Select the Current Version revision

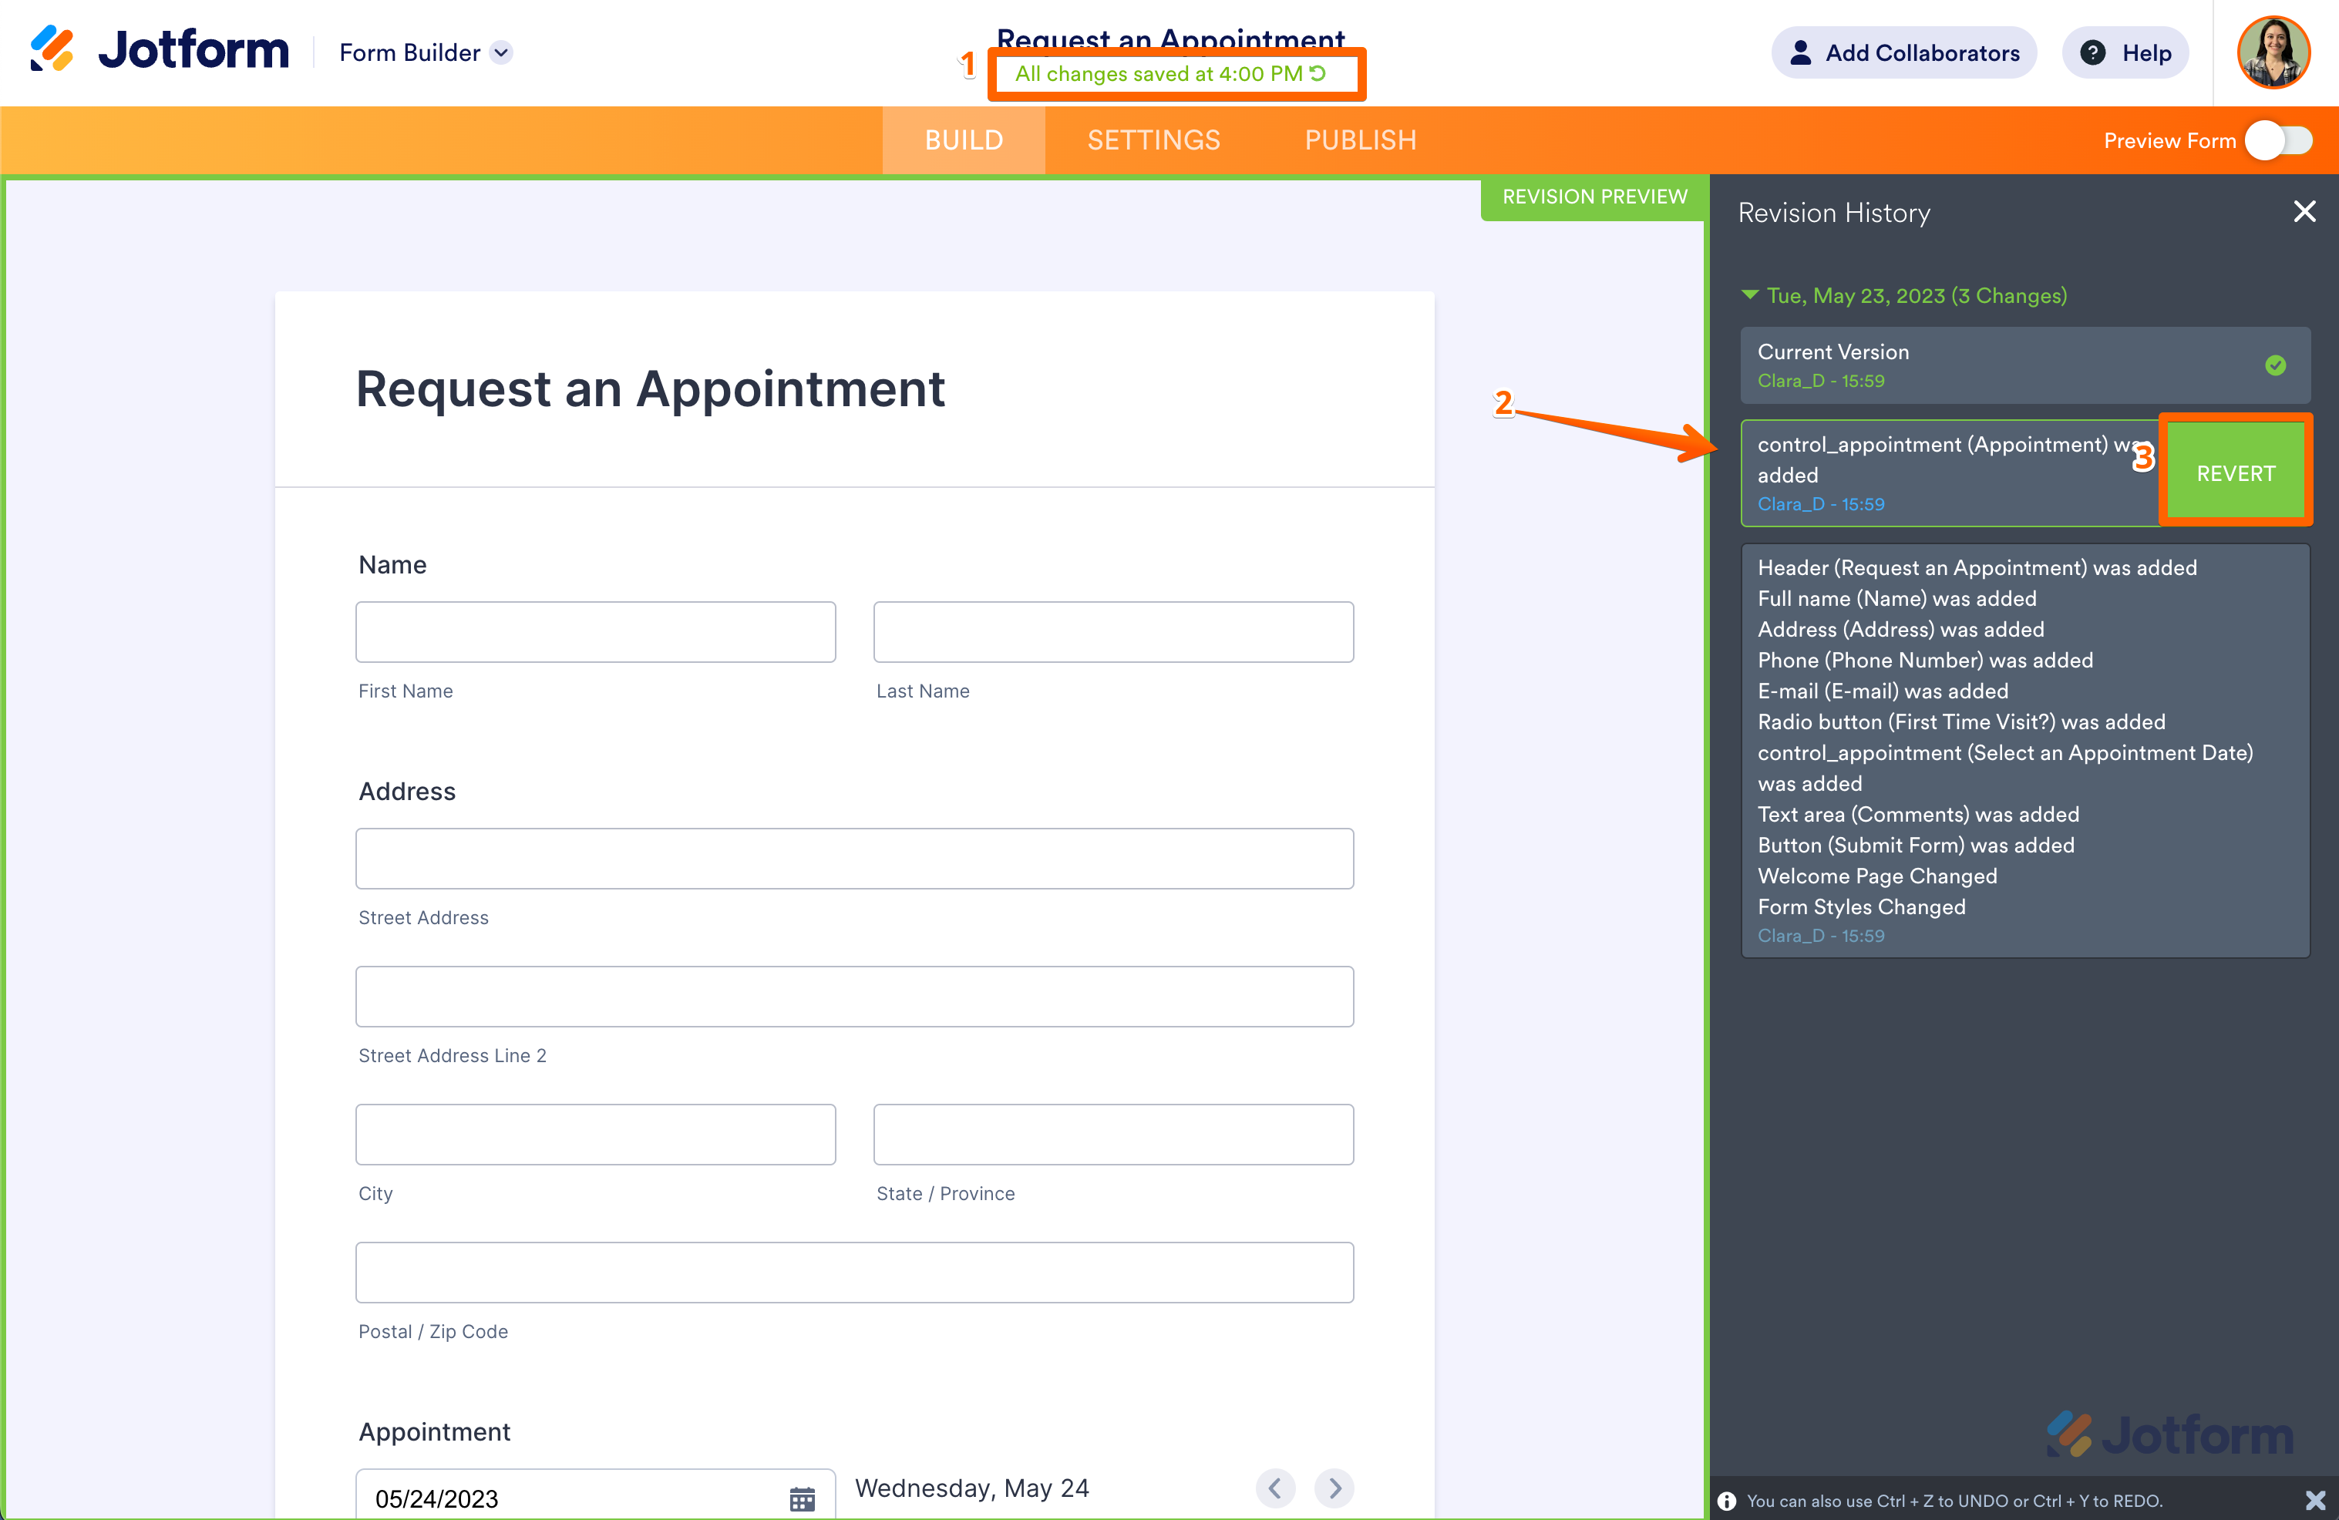click(2024, 365)
